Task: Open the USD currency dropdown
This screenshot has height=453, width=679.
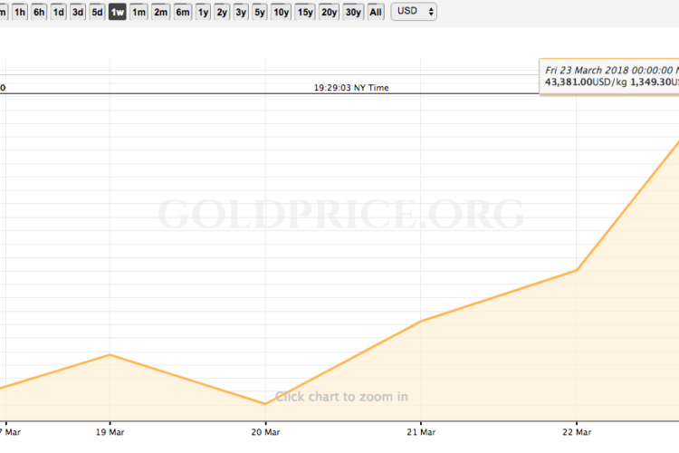Action: (414, 11)
